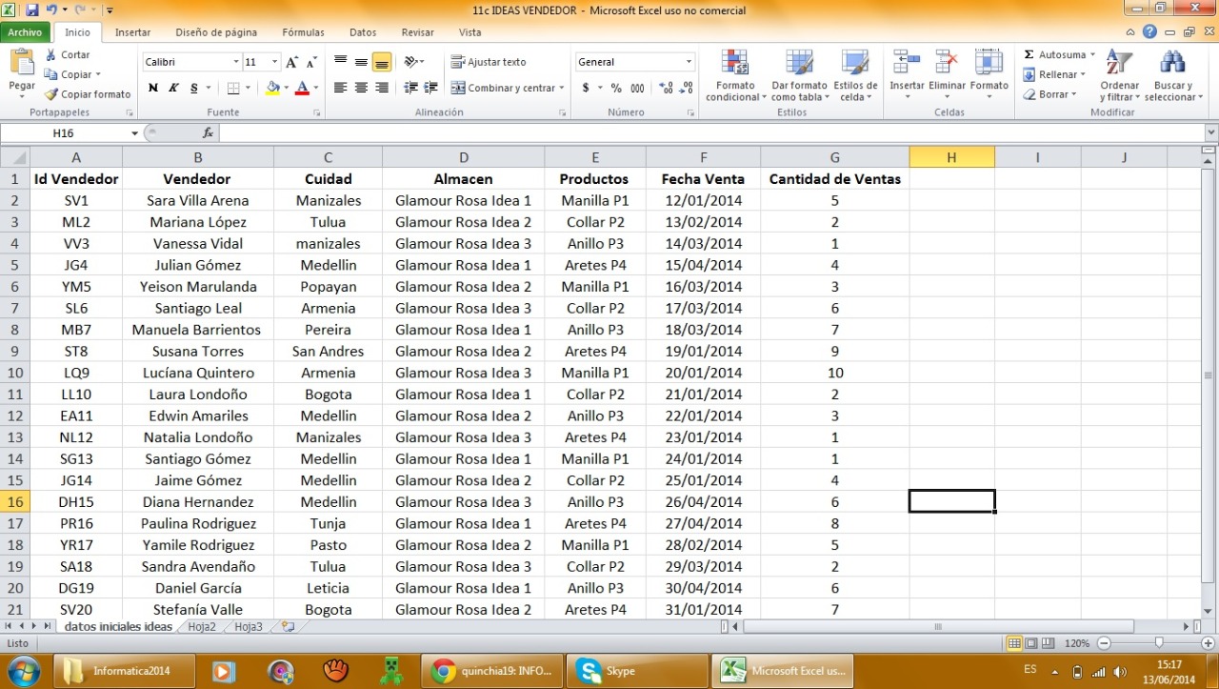This screenshot has height=689, width=1219.
Task: Click the insert function fx button
Action: coord(208,133)
